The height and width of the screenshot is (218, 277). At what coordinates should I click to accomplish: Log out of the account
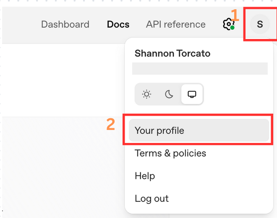pyautogui.click(x=152, y=198)
